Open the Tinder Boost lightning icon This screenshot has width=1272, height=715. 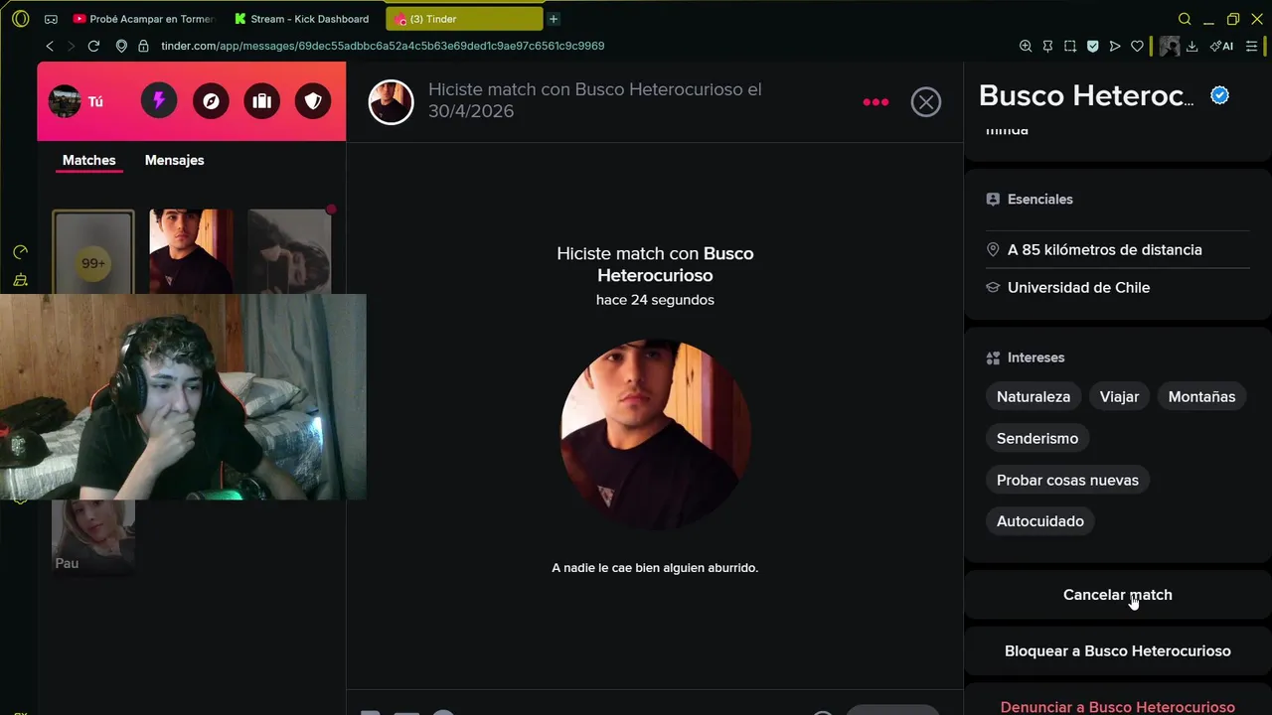(159, 101)
